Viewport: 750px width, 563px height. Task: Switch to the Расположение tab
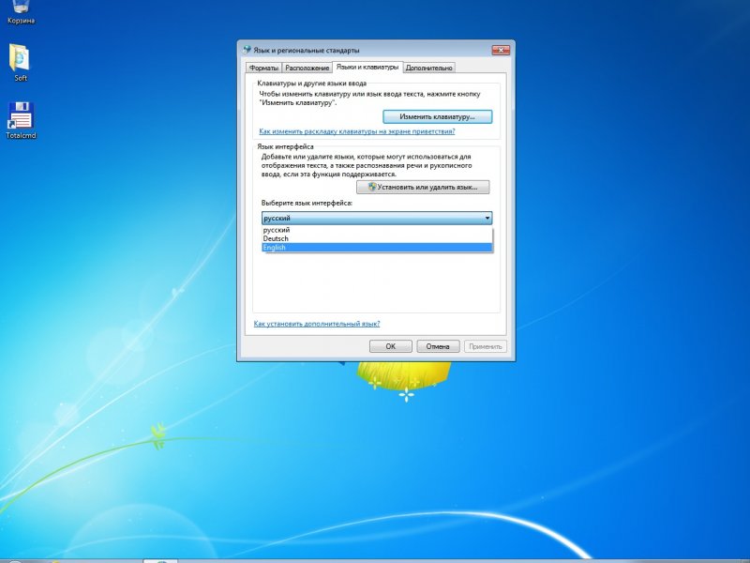[307, 68]
